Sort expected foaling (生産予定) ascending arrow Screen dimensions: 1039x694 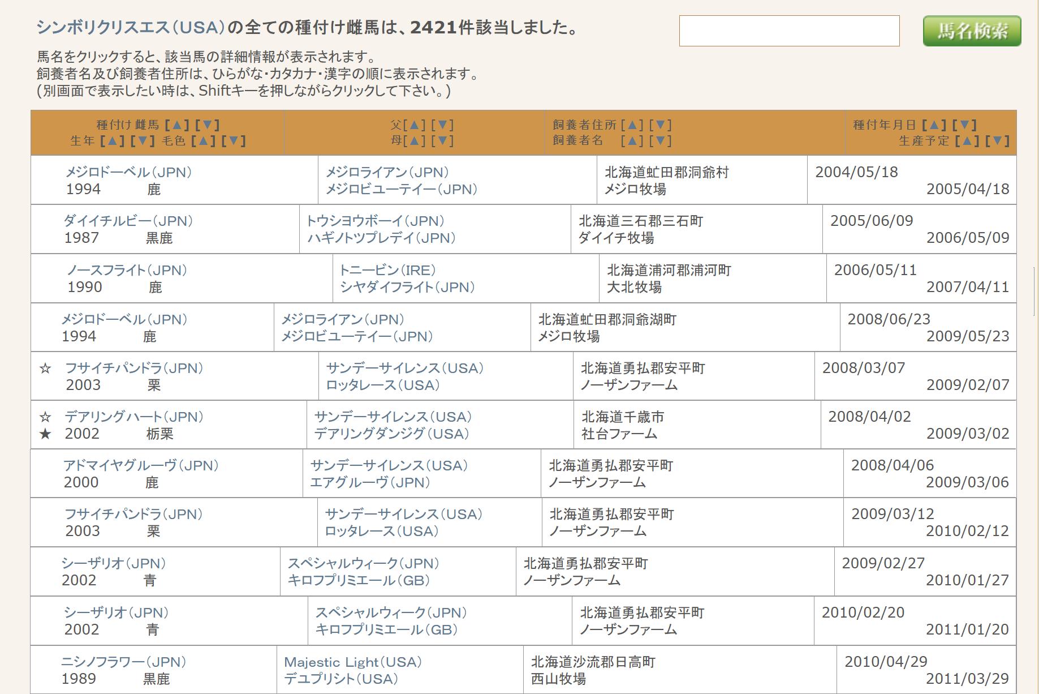tap(967, 141)
